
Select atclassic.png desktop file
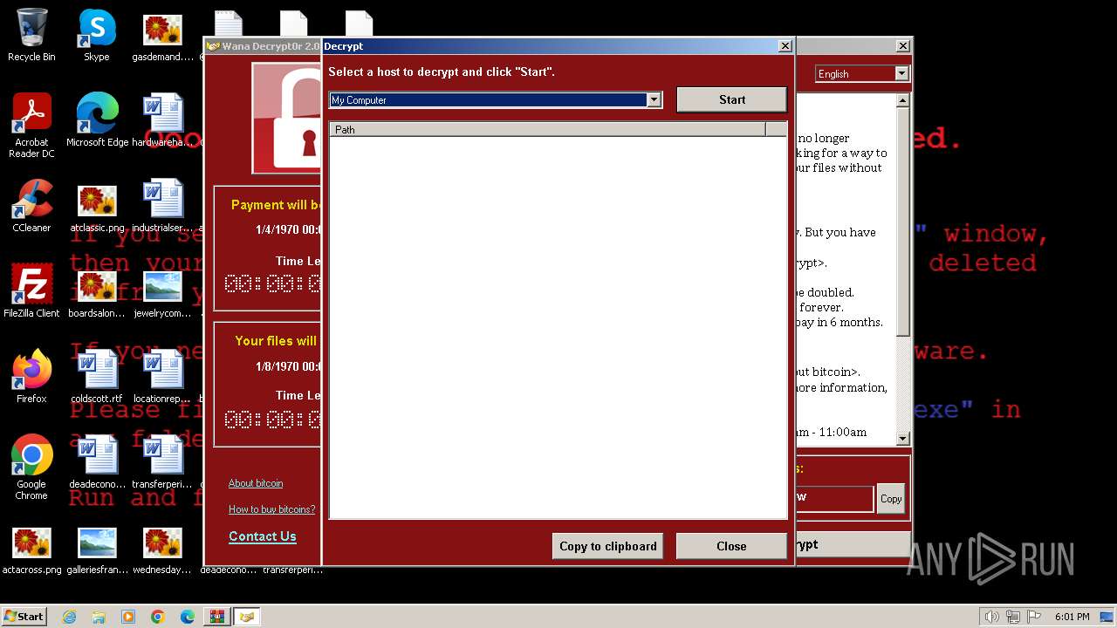pos(97,206)
